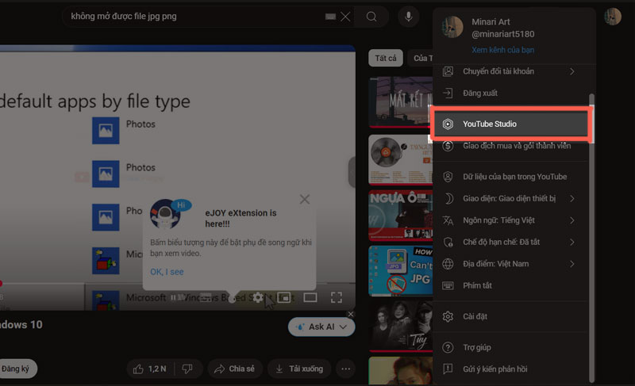Open Giao dịch mua và gói thành viên
This screenshot has height=386, width=635.
point(510,146)
